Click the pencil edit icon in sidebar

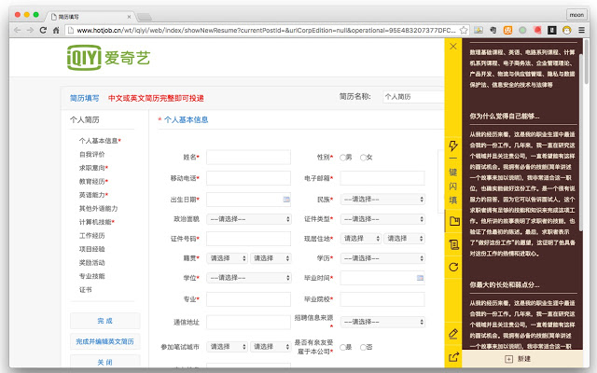(x=453, y=334)
